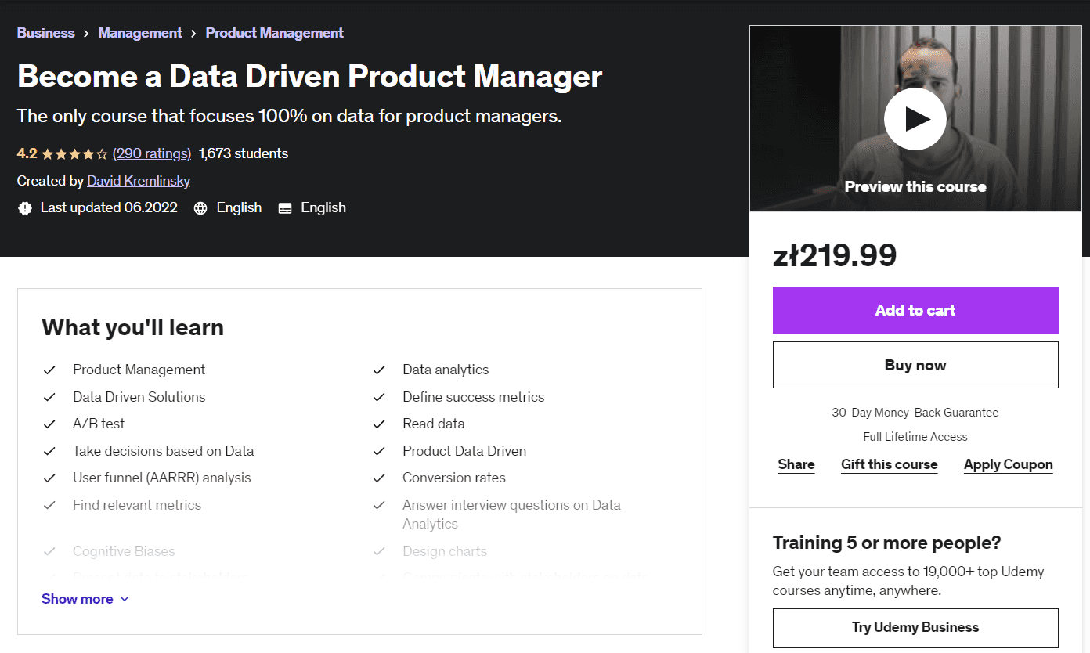Click the closed captions icon

(x=285, y=208)
